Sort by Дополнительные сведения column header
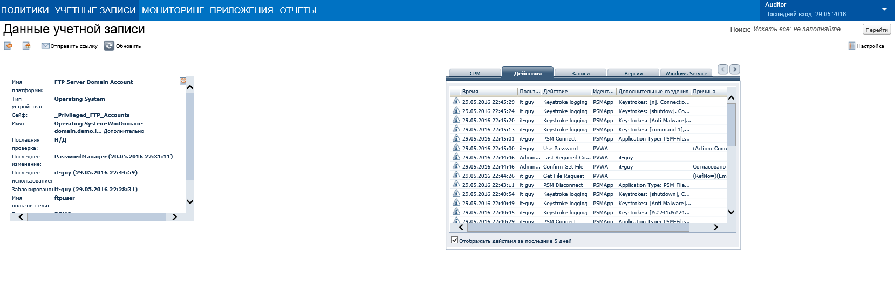895x294 pixels. click(x=654, y=92)
